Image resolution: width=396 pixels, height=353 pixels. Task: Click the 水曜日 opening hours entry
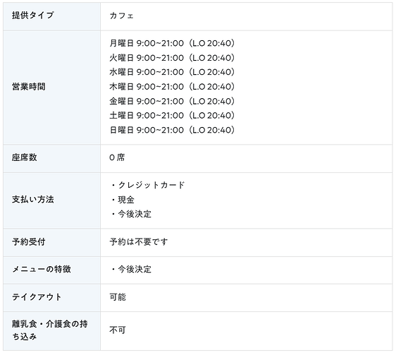pyautogui.click(x=172, y=72)
